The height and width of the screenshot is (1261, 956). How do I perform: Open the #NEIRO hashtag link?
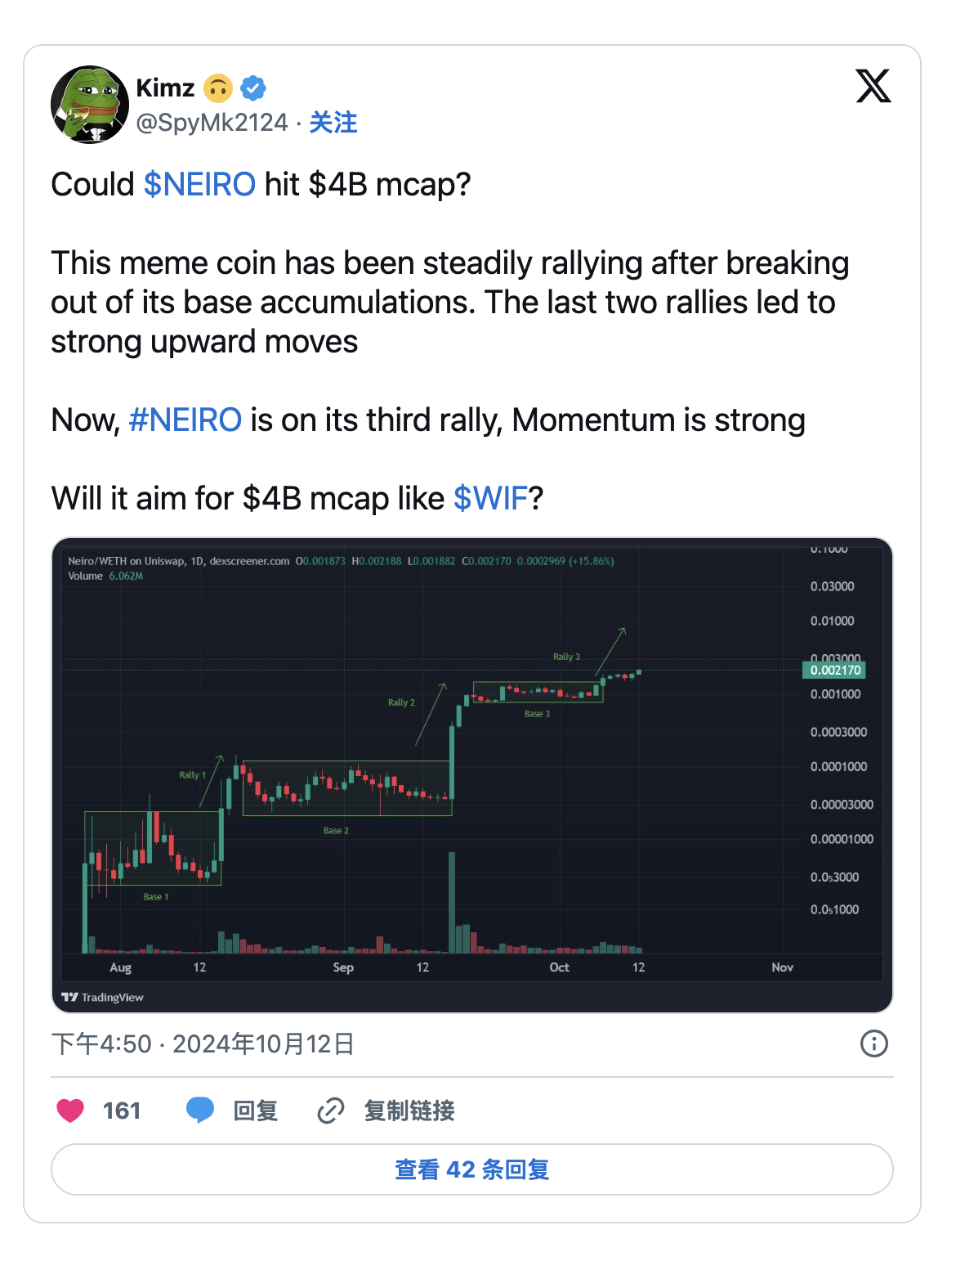point(185,420)
